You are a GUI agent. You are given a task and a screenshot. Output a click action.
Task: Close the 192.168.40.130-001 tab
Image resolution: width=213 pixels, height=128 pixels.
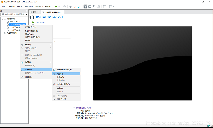click(x=63, y=12)
